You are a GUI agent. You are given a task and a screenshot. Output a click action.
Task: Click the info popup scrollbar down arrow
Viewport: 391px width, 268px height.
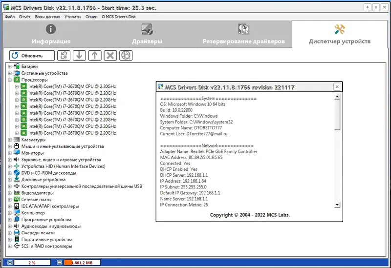coord(337,205)
